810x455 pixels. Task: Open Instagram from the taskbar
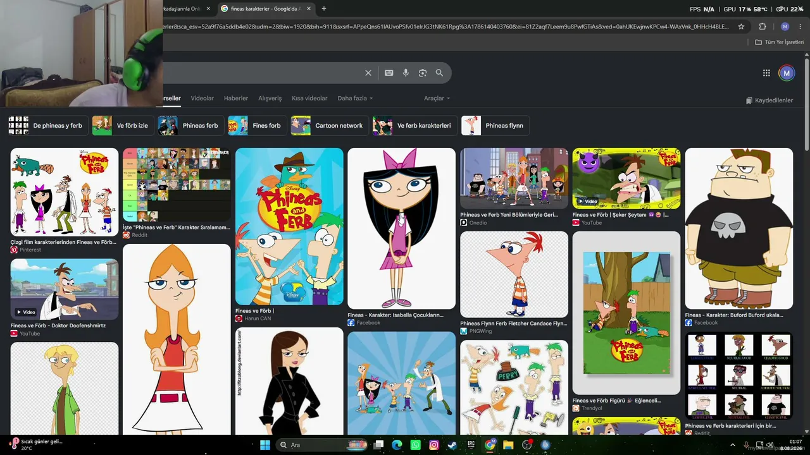[x=434, y=445]
